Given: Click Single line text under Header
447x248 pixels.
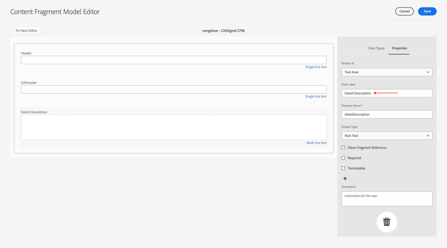Looking at the screenshot, I should coord(316,67).
